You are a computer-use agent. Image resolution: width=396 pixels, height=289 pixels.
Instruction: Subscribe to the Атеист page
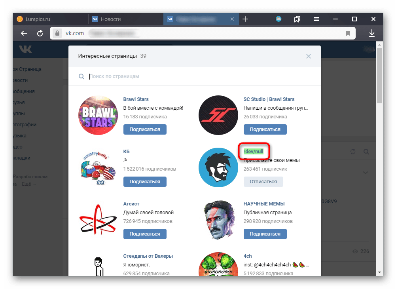[145, 234]
